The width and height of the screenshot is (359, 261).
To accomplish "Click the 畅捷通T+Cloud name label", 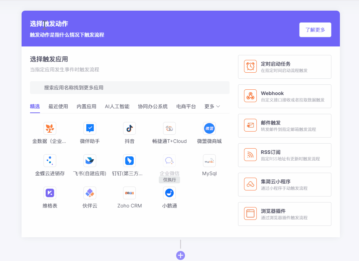I will 169,141.
